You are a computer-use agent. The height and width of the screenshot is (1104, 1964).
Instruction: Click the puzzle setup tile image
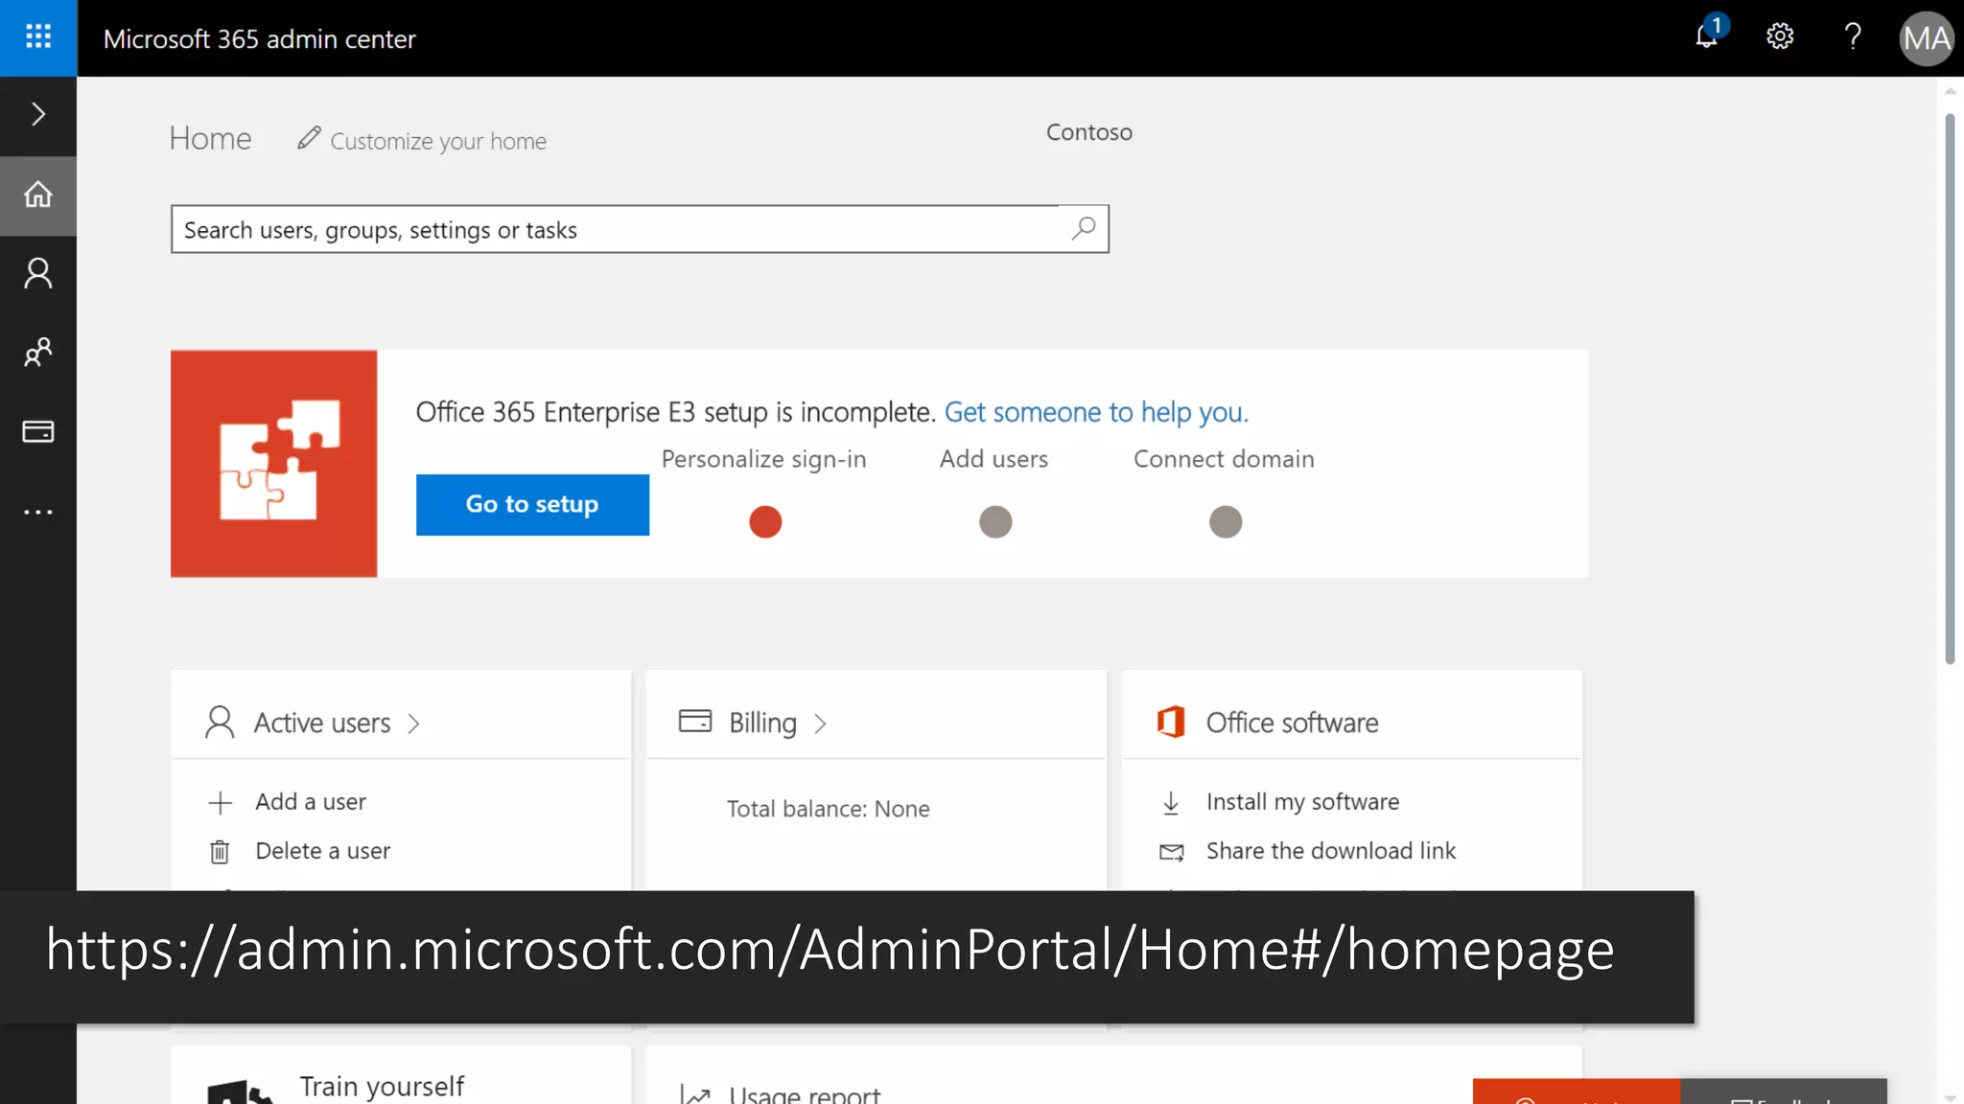pos(274,464)
